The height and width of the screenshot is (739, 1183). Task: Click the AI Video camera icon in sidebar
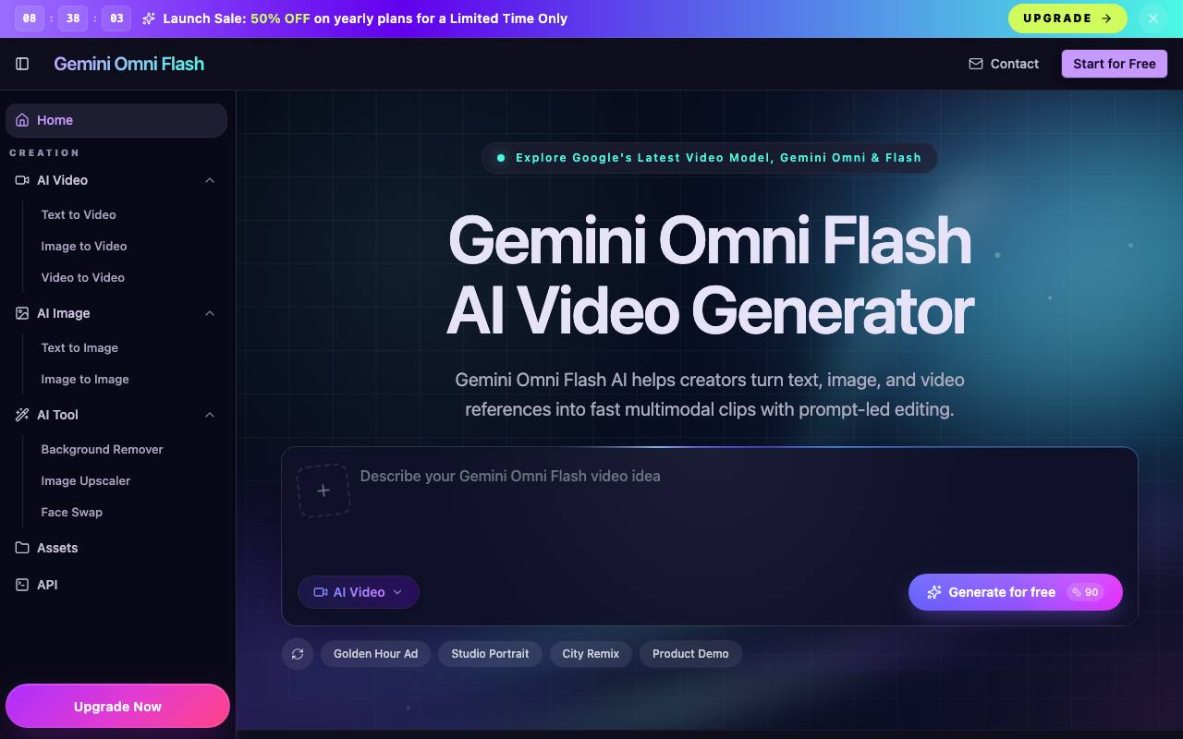22,180
